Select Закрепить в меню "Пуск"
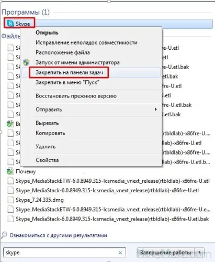 (x=67, y=82)
